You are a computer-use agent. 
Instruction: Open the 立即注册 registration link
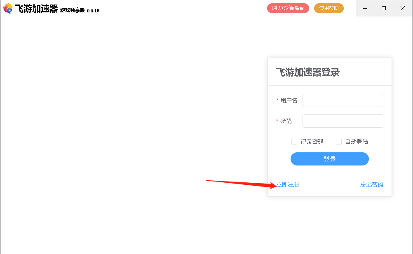click(x=287, y=184)
